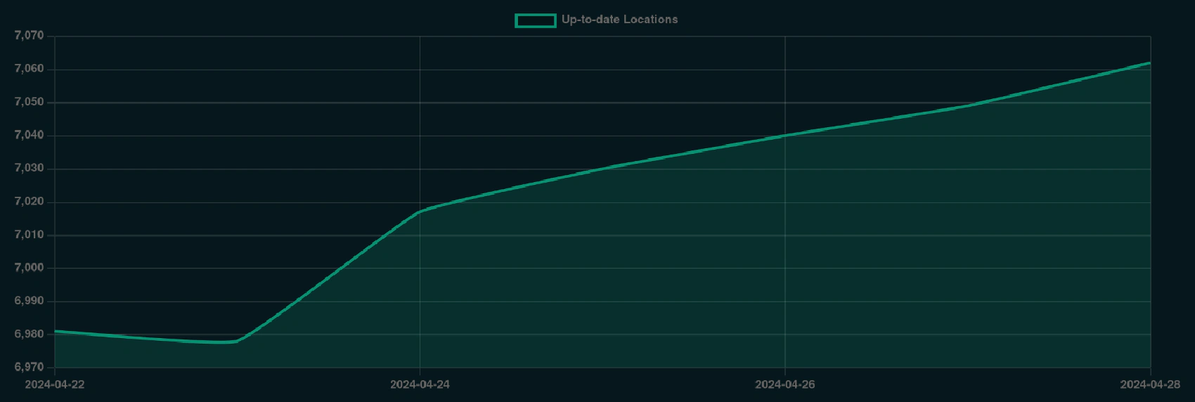This screenshot has height=402, width=1195.
Task: Select the 6,970 y-axis tick label
Action: (29, 367)
